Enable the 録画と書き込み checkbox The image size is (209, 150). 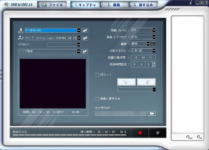(97, 99)
